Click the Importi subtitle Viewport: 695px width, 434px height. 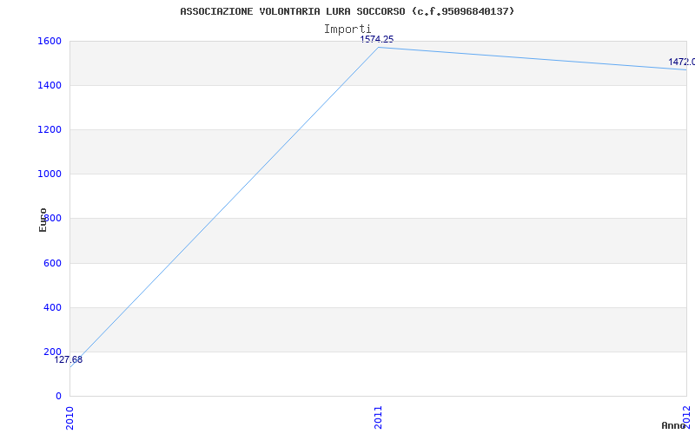347,30
